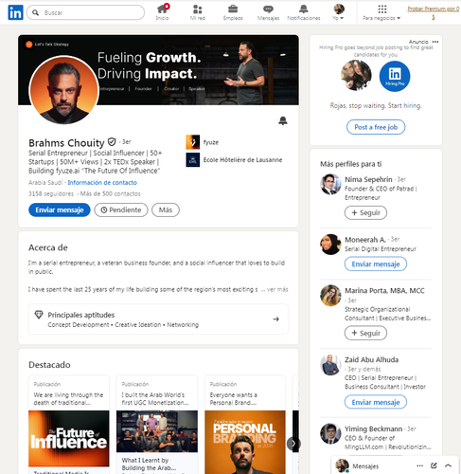Open fyuze company link
Image resolution: width=461 pixels, height=474 pixels.
[x=211, y=142]
